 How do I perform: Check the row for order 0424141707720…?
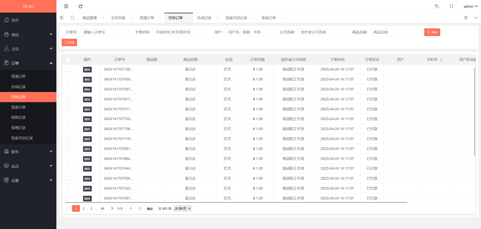[68, 119]
